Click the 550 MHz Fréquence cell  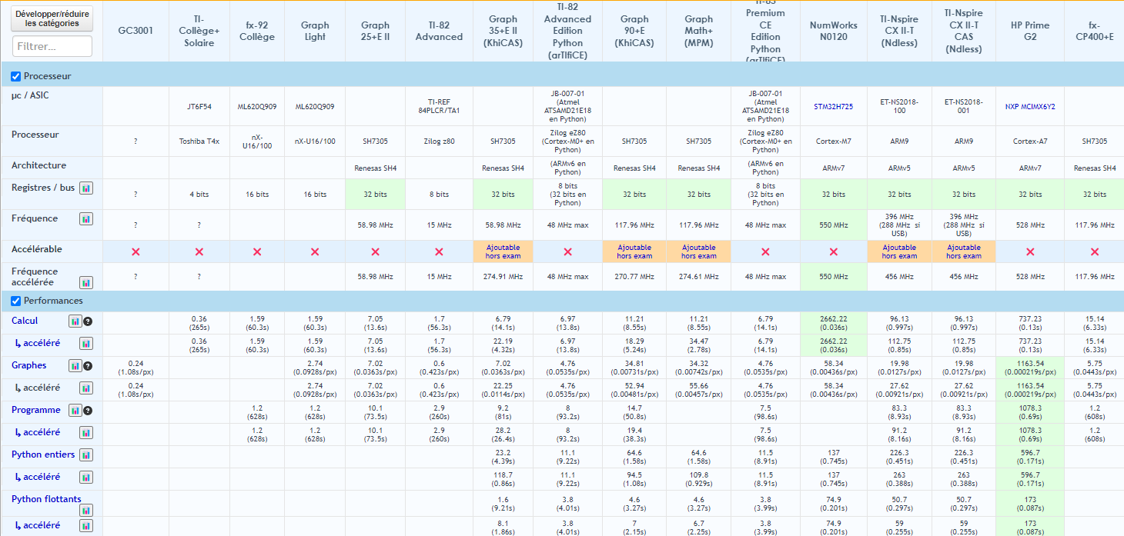click(x=833, y=225)
